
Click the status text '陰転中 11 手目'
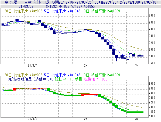pyautogui.click(x=68, y=79)
